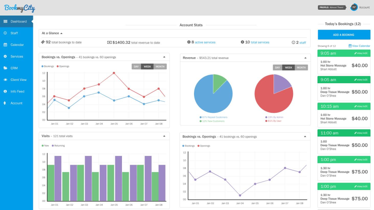The width and height of the screenshot is (374, 210).
Task: Select Dashboard in the sidebar menu
Action: [x=16, y=21]
